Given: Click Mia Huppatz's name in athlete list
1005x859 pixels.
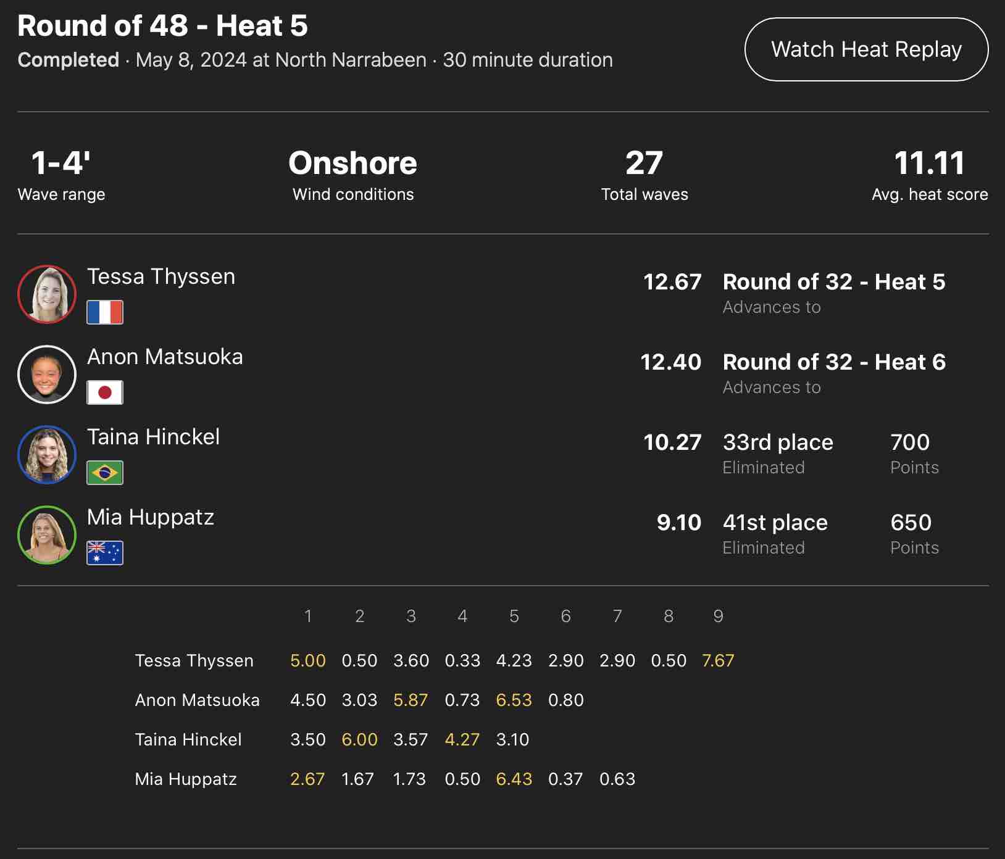Looking at the screenshot, I should pos(151,517).
